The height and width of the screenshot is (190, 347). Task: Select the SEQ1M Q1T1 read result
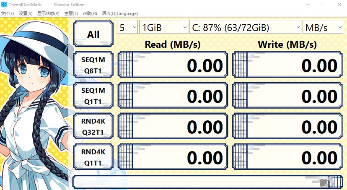(x=173, y=96)
